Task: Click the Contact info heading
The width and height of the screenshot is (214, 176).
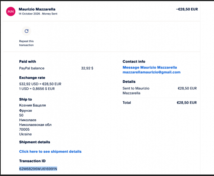Action: coord(134,62)
